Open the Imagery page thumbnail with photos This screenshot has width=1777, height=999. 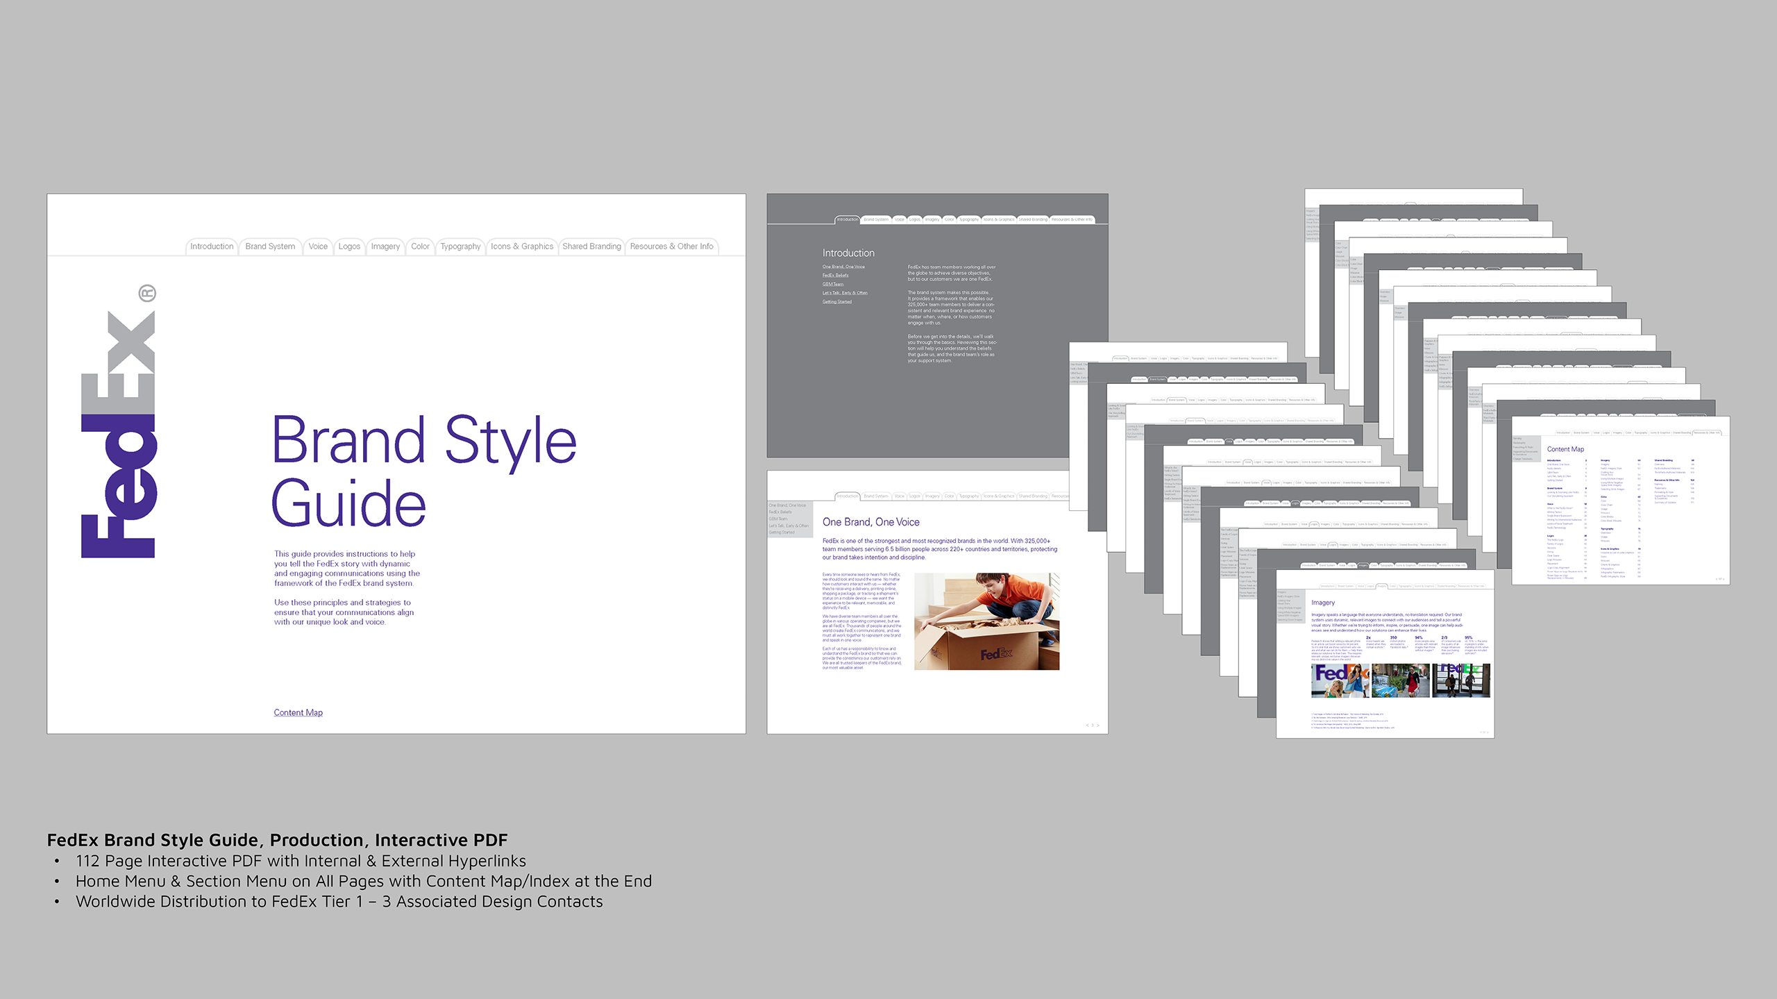(1385, 653)
